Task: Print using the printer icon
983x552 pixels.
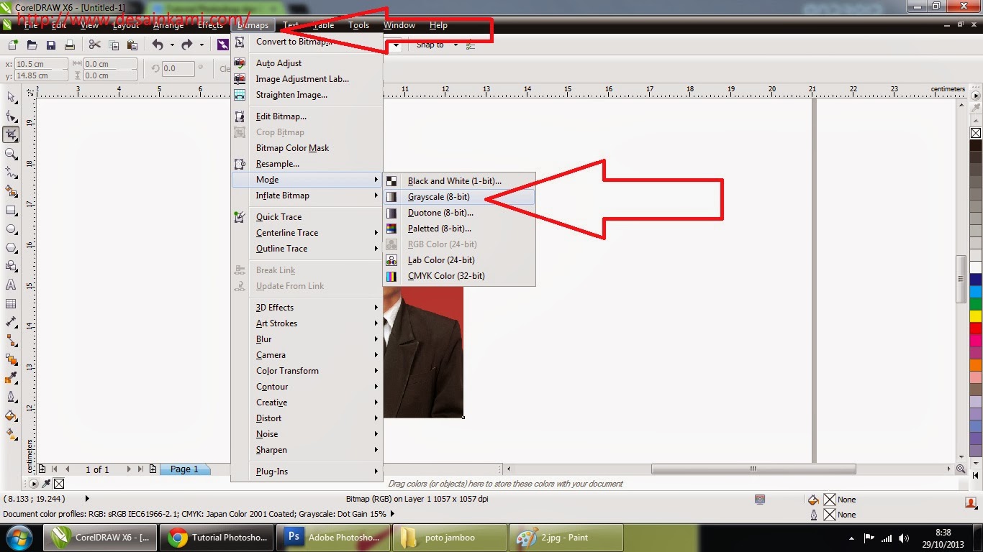Action: point(70,45)
